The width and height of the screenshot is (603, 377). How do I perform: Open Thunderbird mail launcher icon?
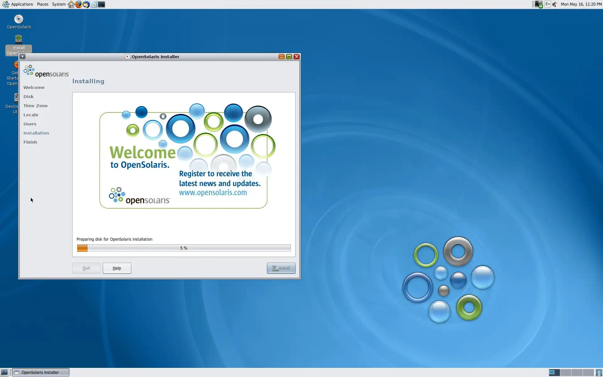pyautogui.click(x=86, y=4)
